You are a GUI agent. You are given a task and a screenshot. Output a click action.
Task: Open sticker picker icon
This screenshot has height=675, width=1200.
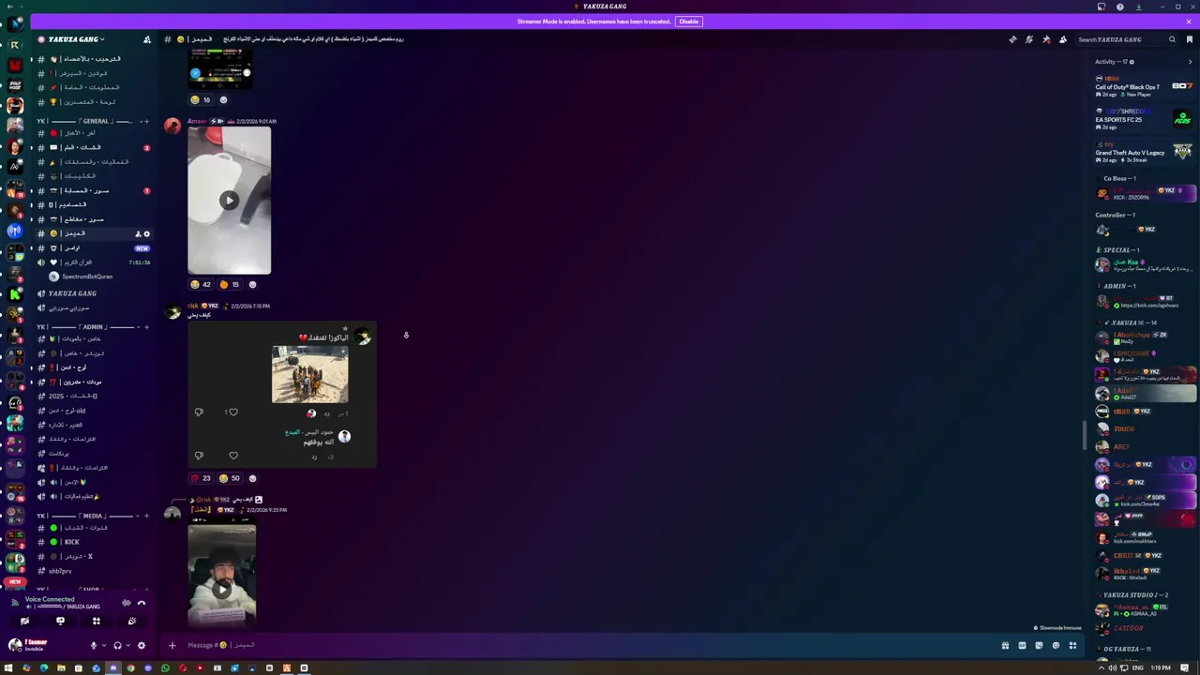pyautogui.click(x=1039, y=645)
